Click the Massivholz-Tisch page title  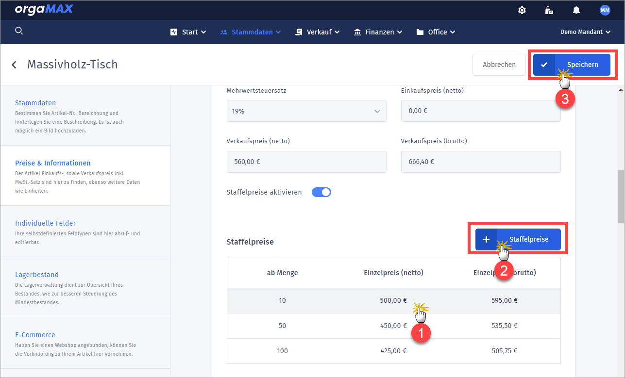(72, 65)
